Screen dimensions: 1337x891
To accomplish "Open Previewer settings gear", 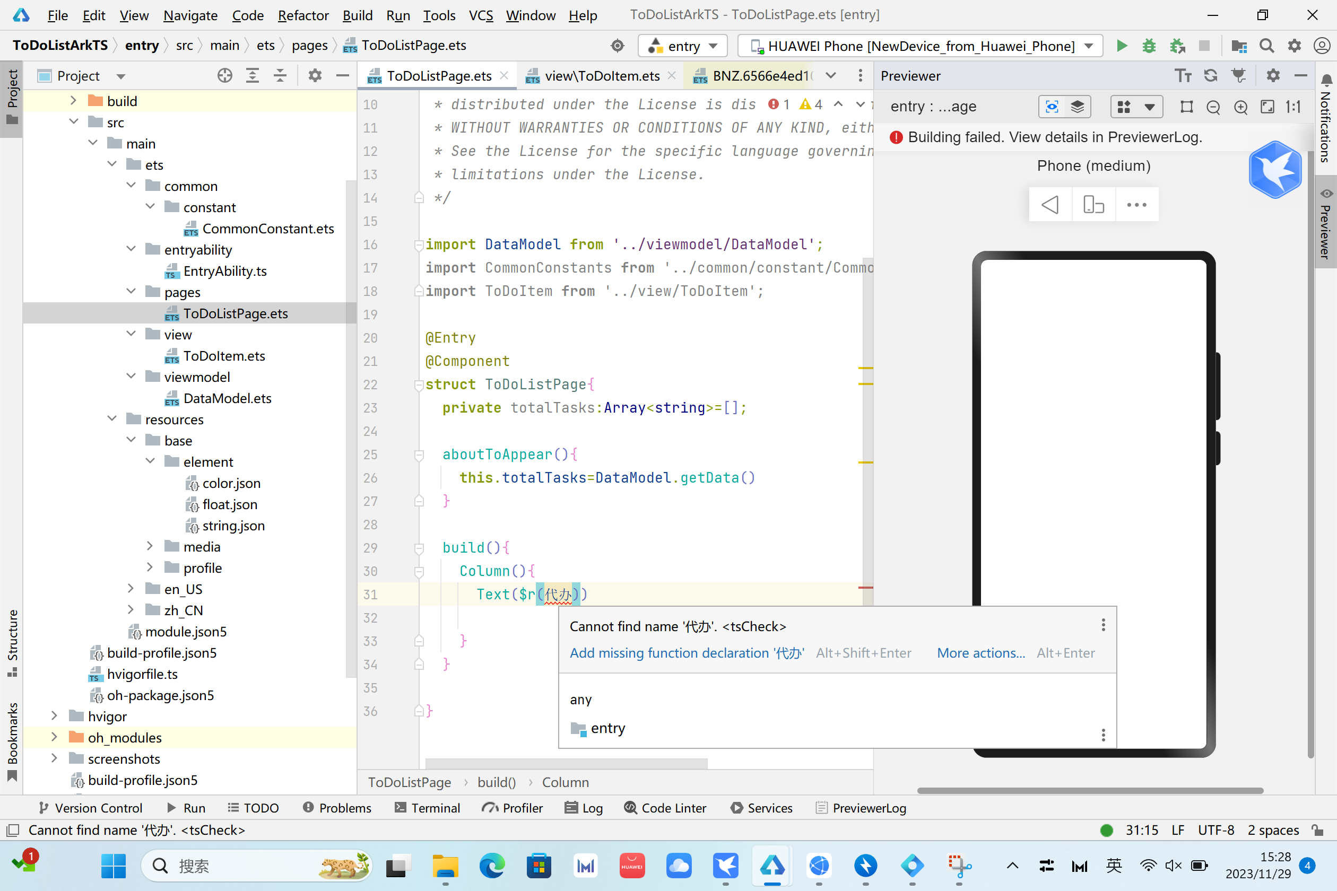I will pos(1273,75).
